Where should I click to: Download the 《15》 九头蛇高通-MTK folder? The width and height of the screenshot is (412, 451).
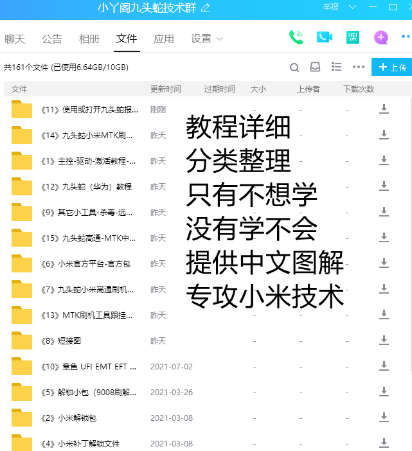(x=384, y=238)
